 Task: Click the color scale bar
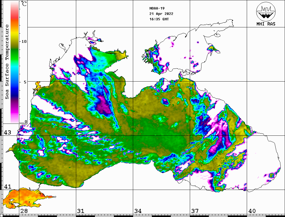tap(15, 62)
